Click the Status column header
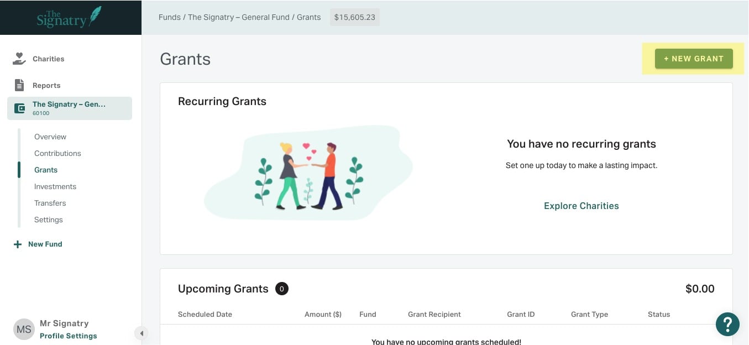 (659, 314)
